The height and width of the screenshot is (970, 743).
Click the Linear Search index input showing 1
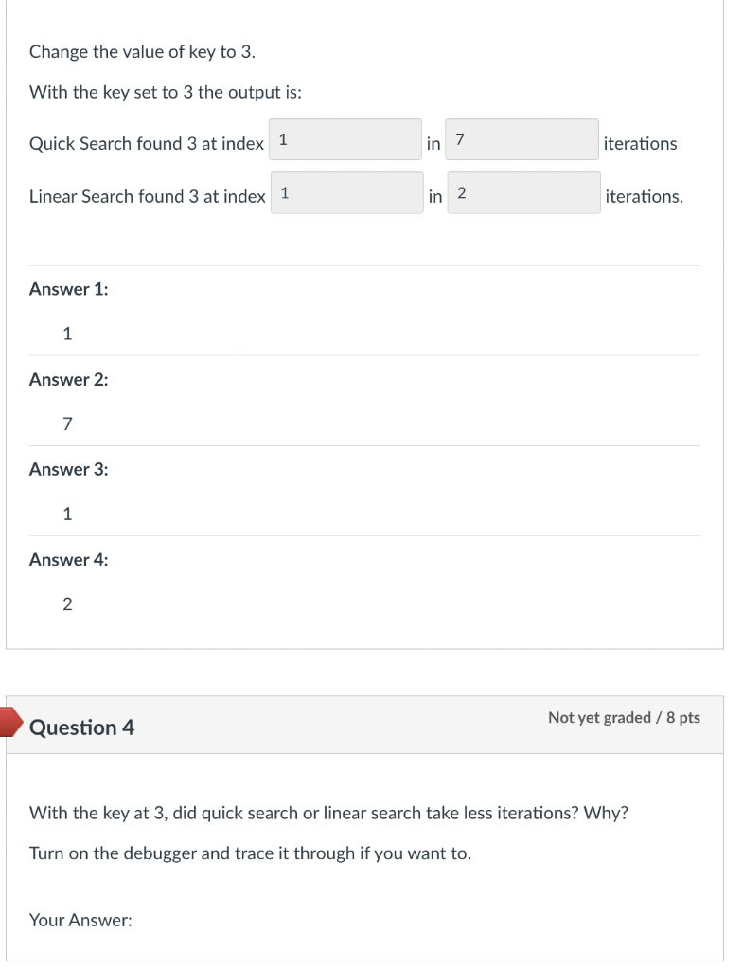(x=346, y=192)
